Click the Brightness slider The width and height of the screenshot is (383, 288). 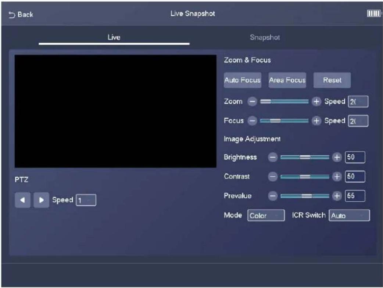tap(305, 158)
